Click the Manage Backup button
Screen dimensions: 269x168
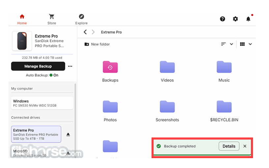point(38,66)
